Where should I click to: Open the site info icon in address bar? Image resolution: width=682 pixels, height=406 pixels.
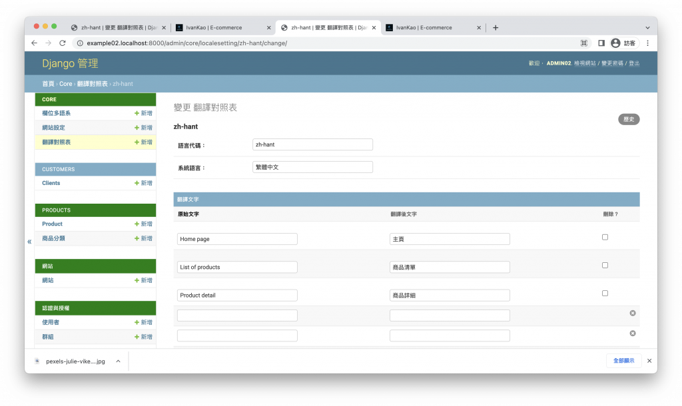(x=80, y=43)
